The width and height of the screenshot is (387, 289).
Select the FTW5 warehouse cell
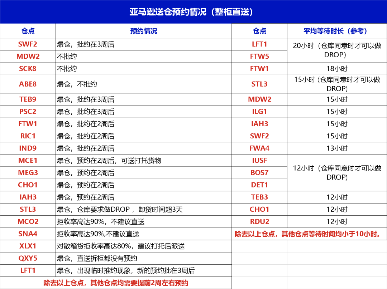pos(259,57)
